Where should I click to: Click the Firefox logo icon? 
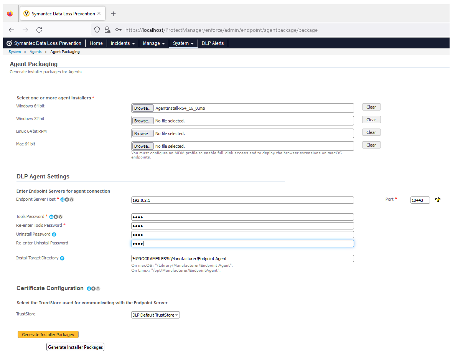point(10,14)
